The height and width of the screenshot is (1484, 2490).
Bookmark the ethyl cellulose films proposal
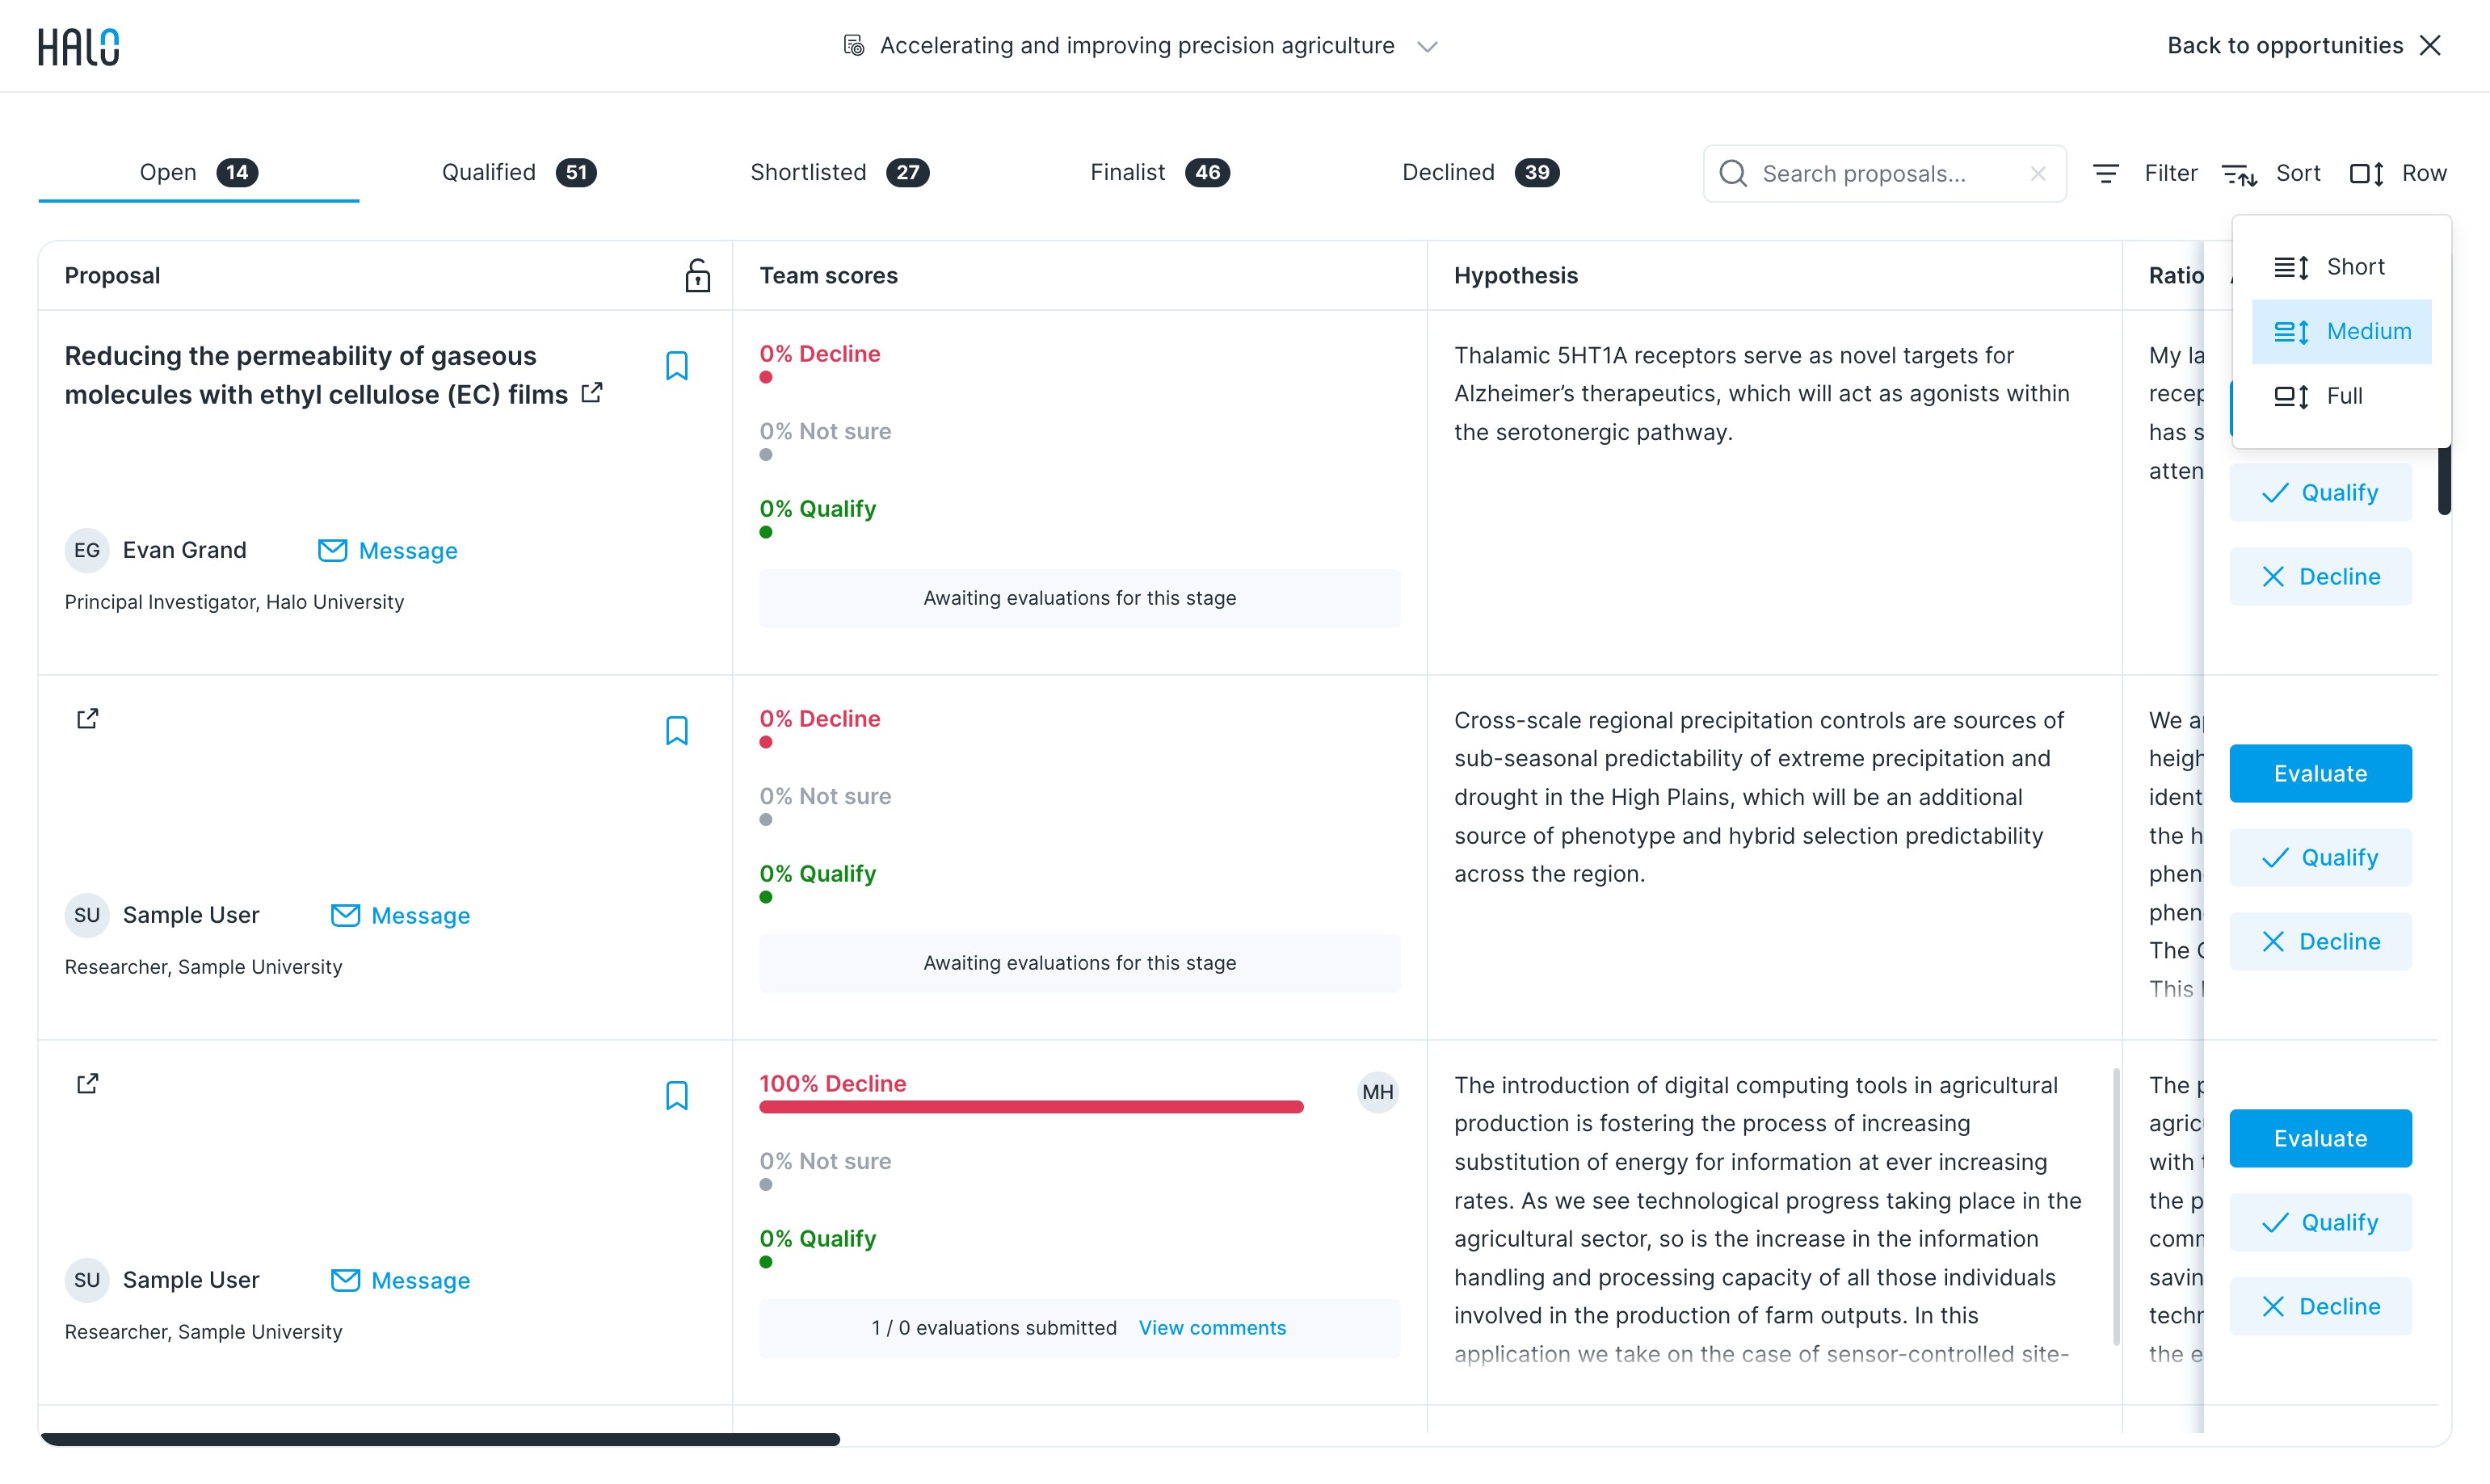(676, 366)
